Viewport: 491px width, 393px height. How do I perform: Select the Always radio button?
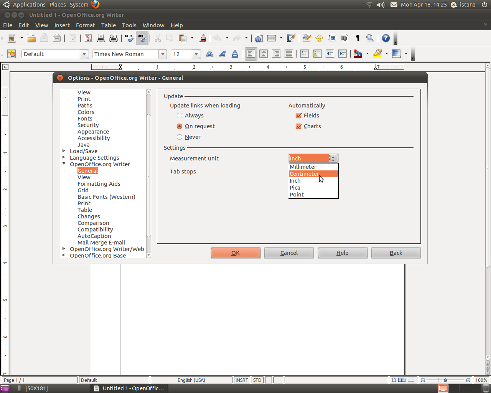click(180, 115)
